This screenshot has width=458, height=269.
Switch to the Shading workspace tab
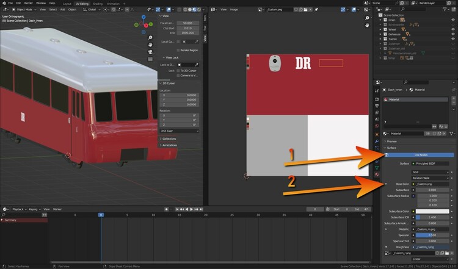[x=96, y=3]
